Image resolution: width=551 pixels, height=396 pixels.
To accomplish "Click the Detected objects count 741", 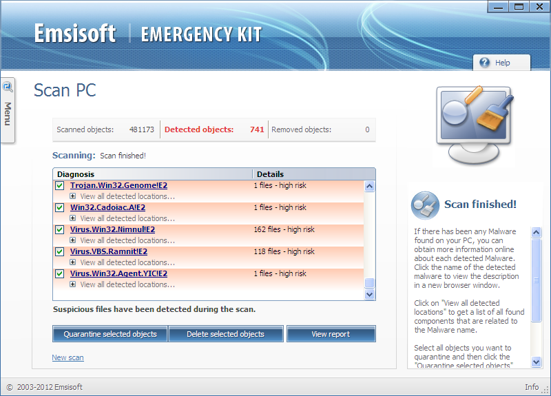I will coord(257,129).
